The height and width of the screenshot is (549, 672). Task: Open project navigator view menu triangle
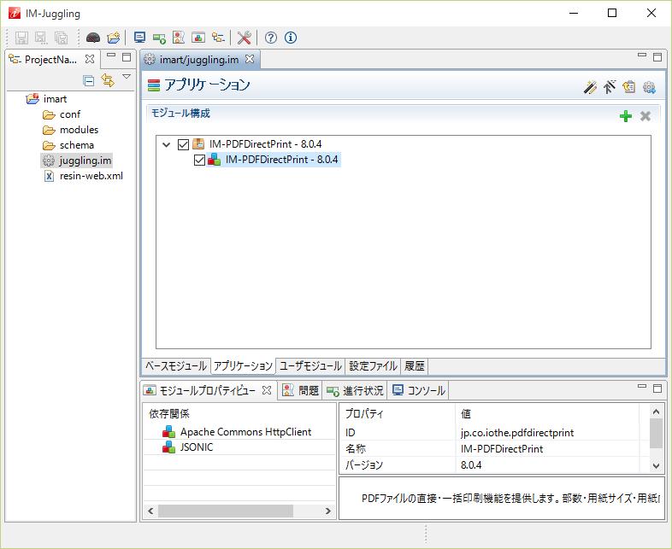[127, 77]
